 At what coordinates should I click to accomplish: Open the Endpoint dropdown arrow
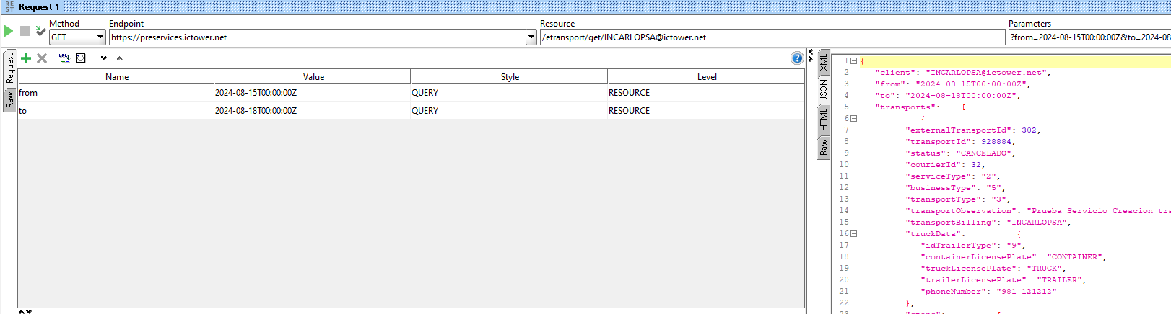pos(531,37)
